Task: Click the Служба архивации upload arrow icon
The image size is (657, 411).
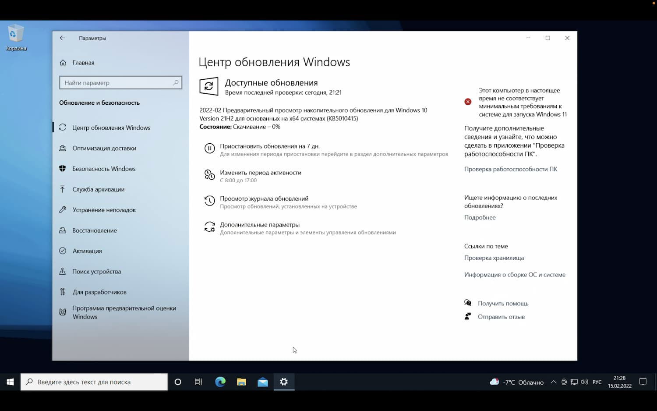Action: click(63, 189)
